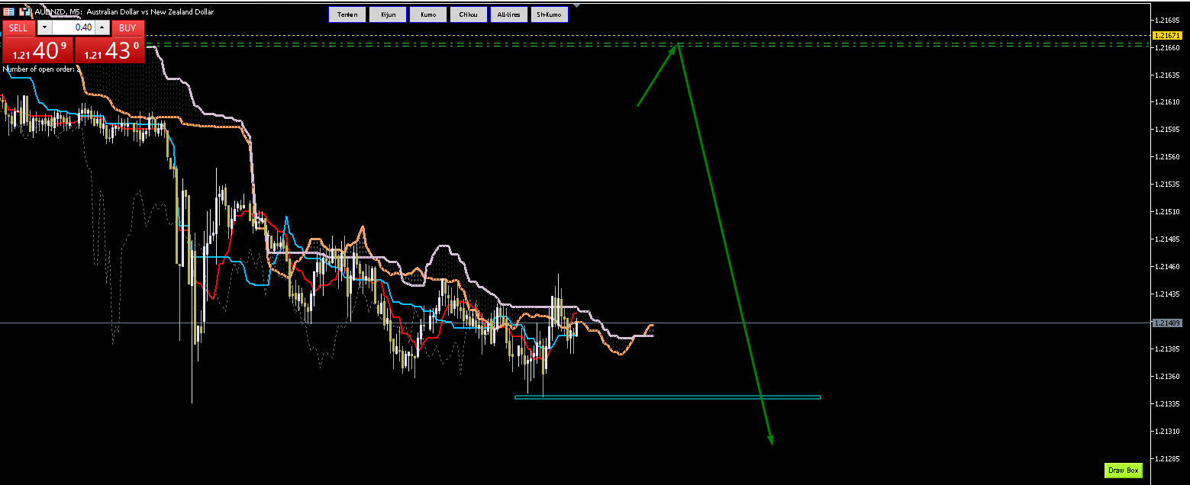Click the market depth icon beside AUDNZD
The width and height of the screenshot is (1190, 485).
point(24,12)
